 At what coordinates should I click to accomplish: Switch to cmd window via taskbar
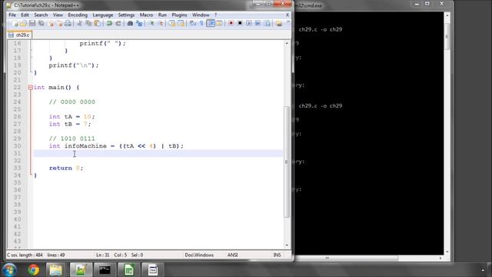[105, 270]
